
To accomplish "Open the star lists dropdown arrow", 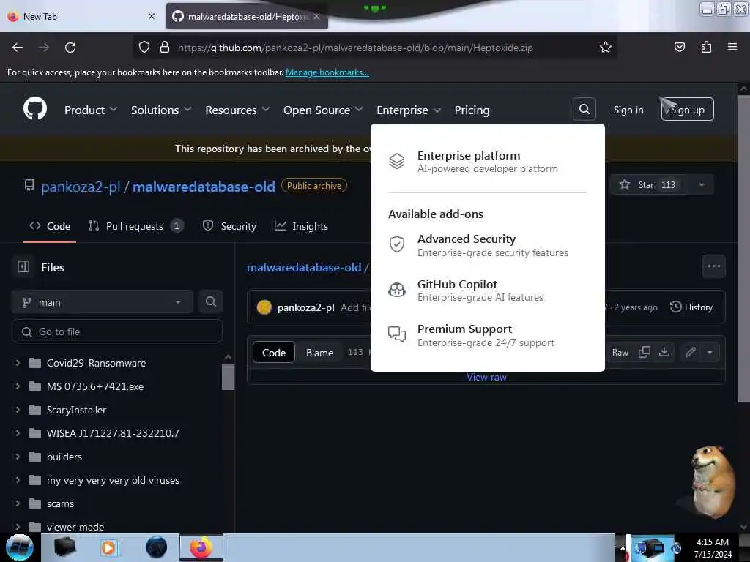I will coord(702,185).
